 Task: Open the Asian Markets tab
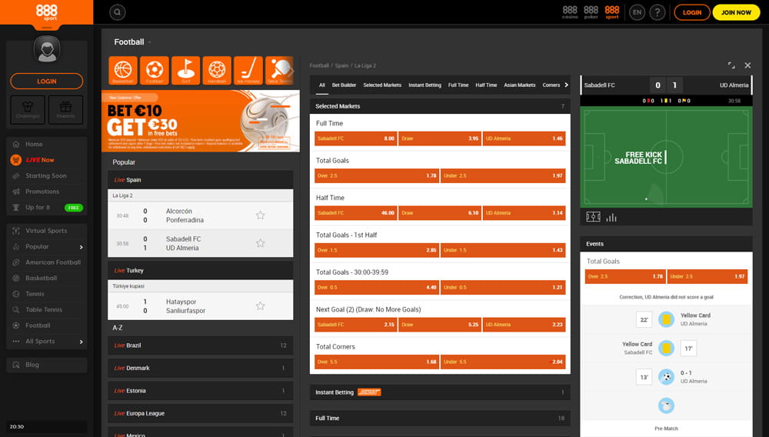tap(519, 85)
